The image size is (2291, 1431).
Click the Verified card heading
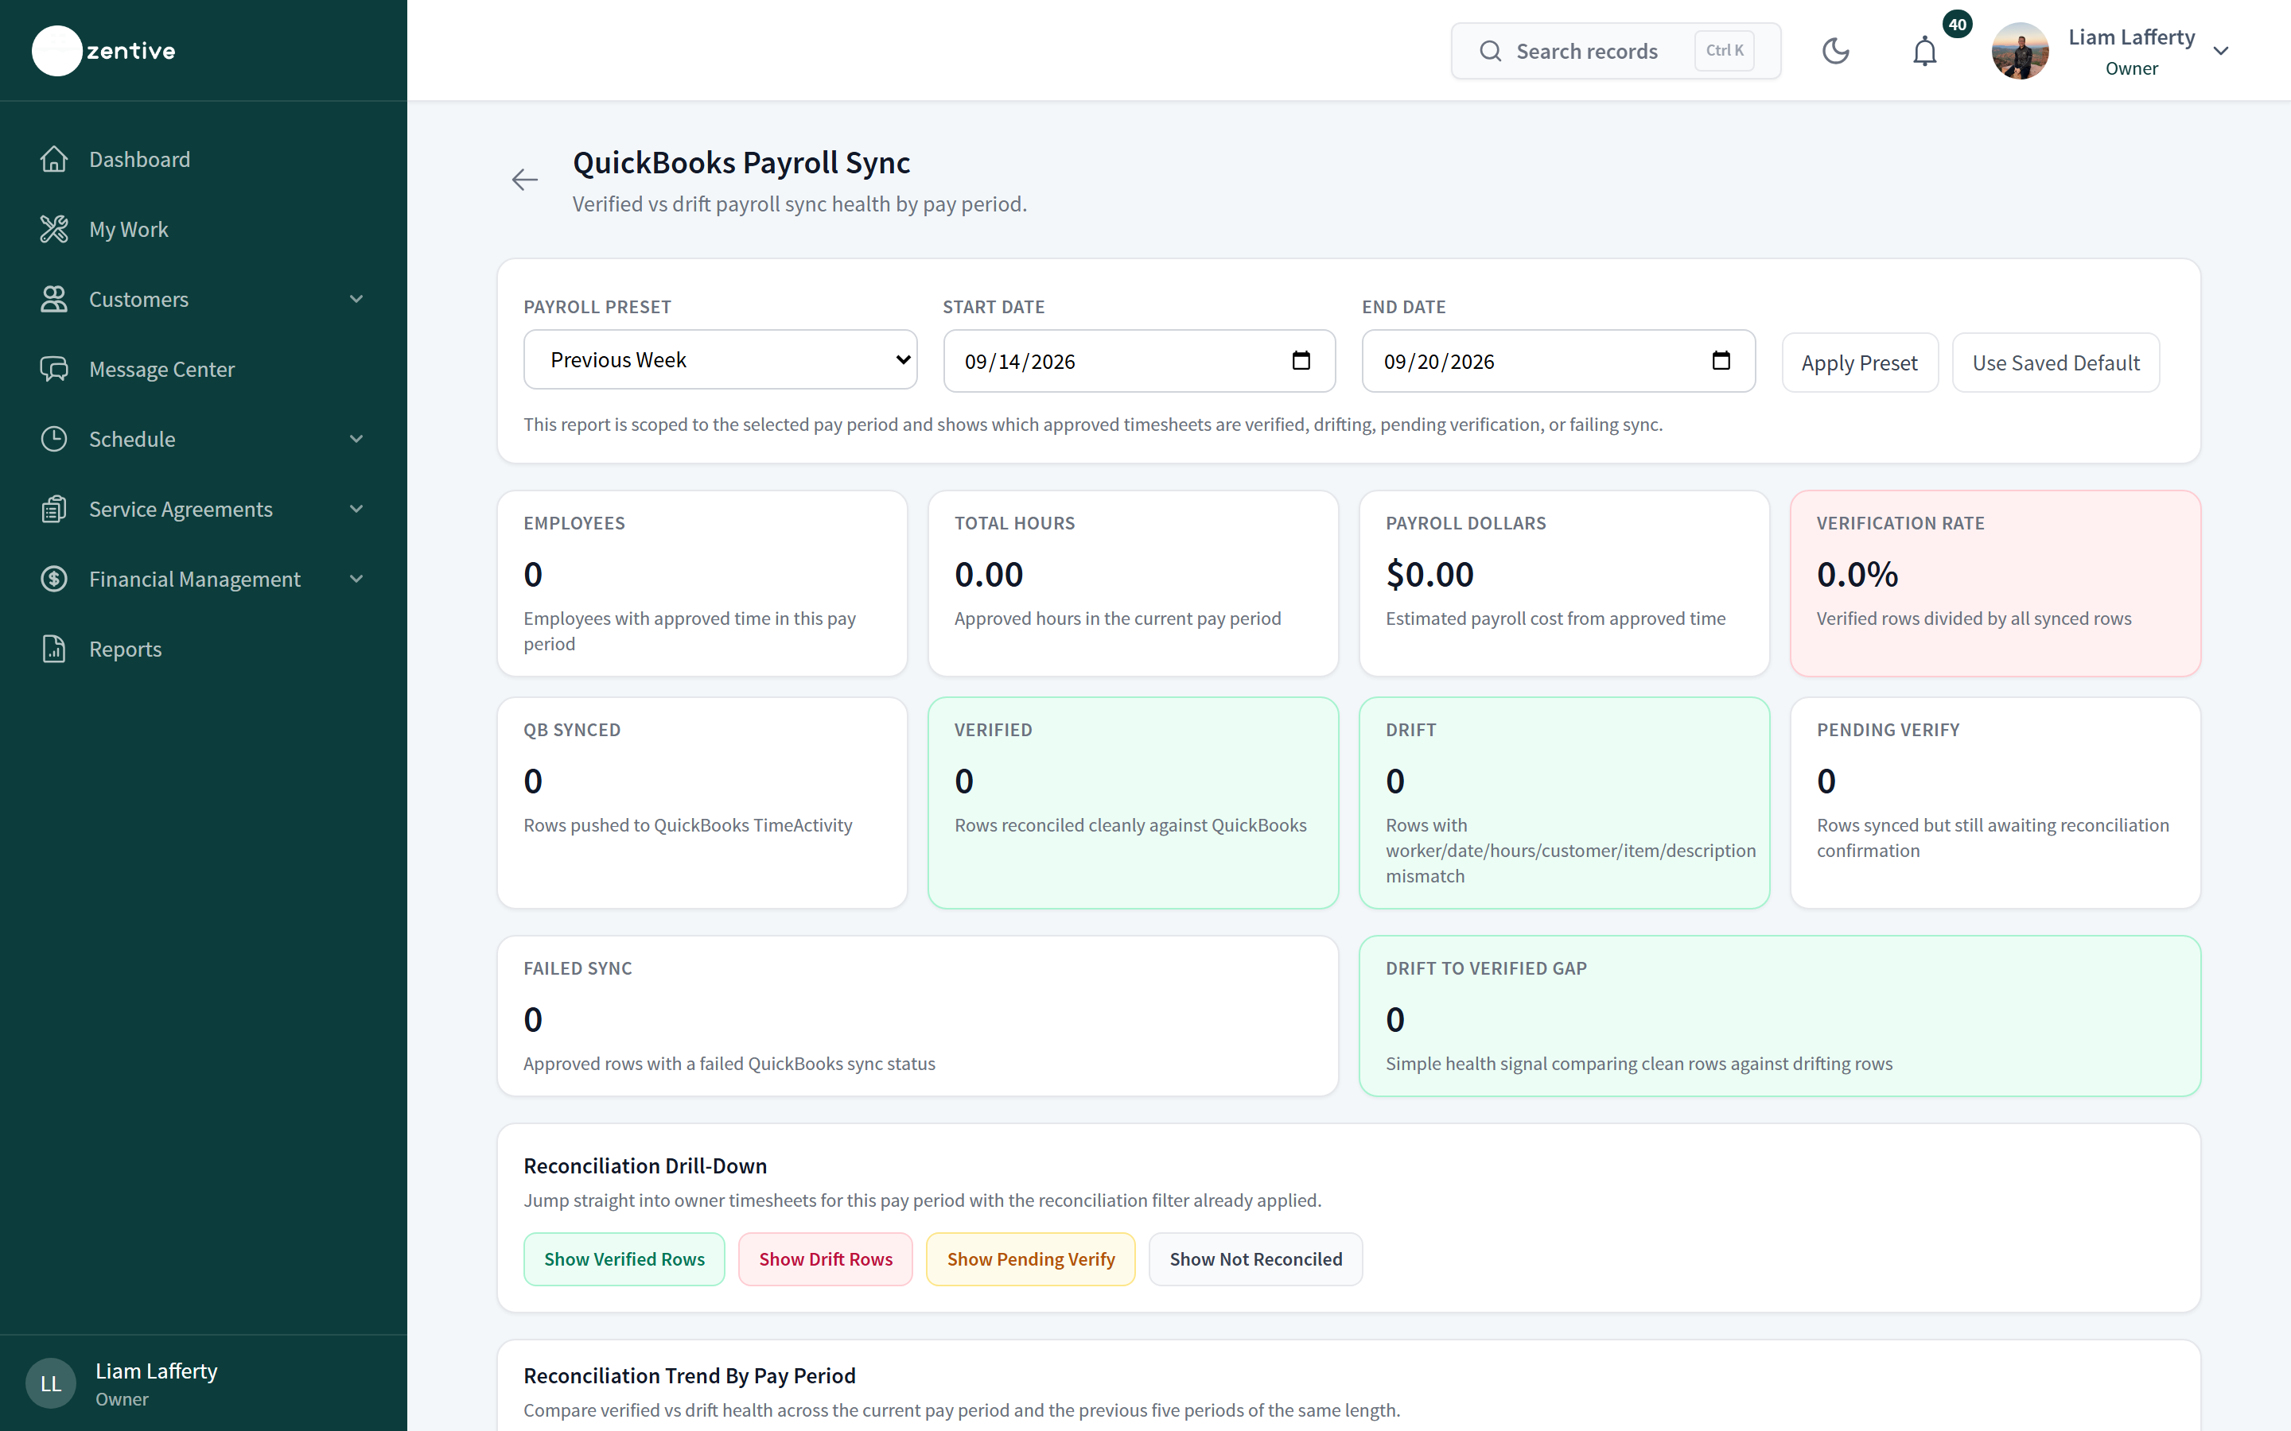(993, 730)
